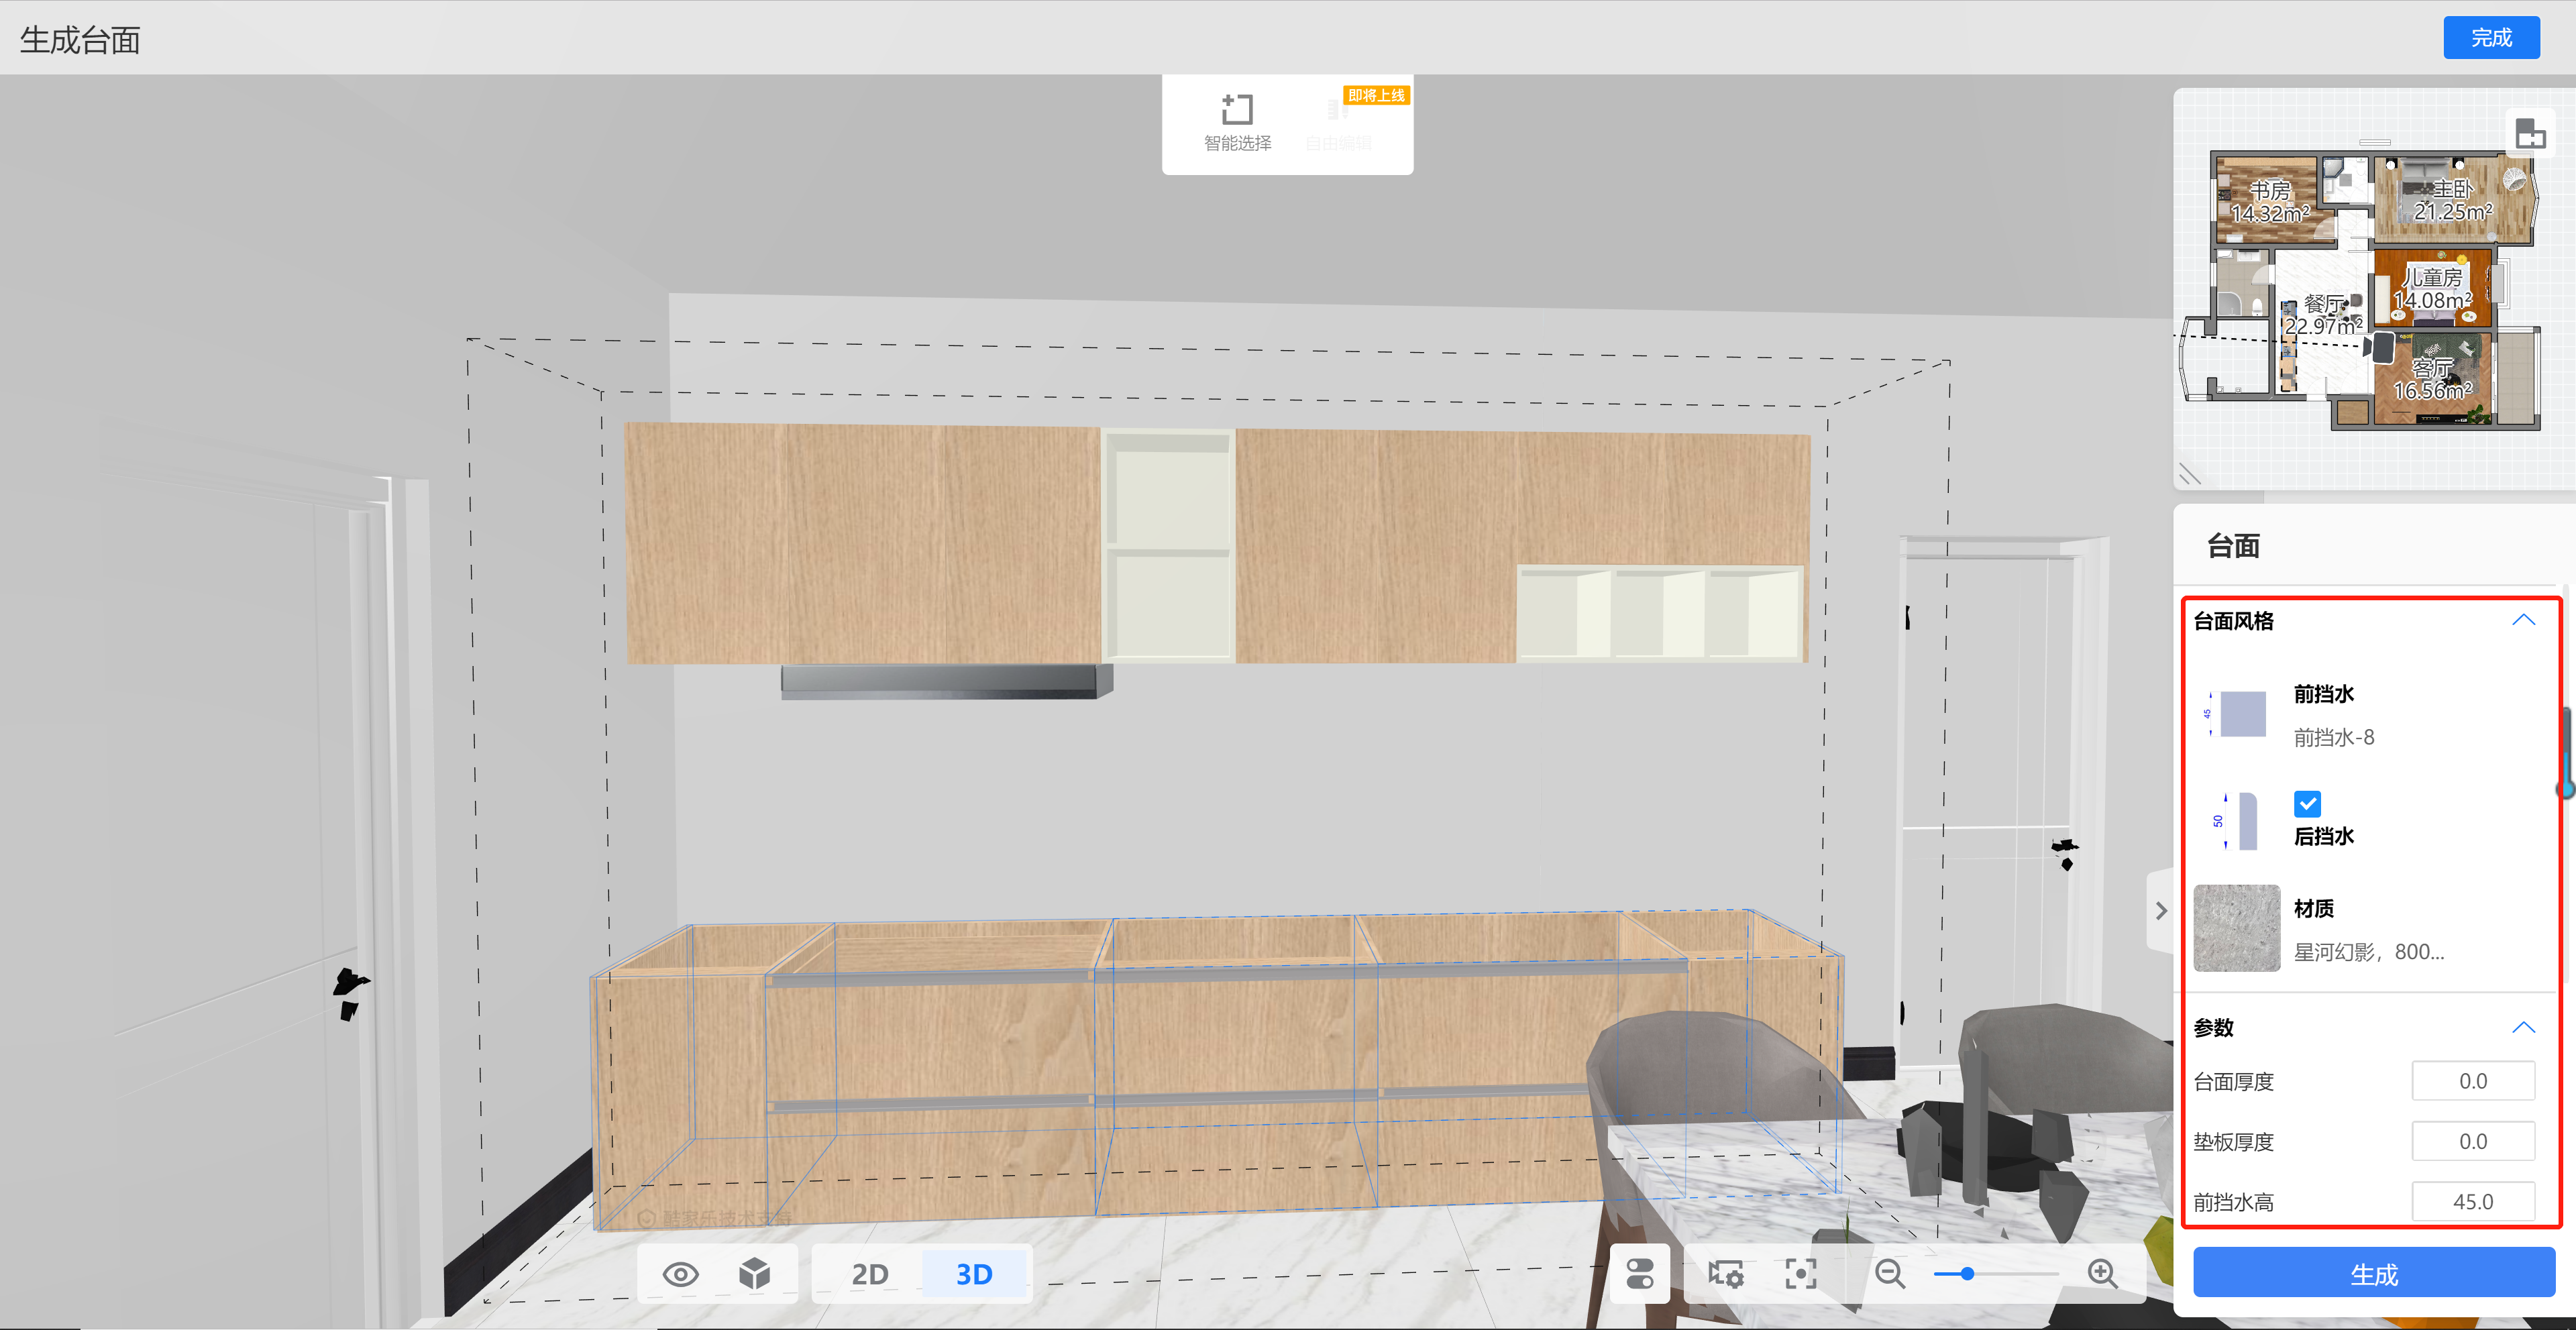The image size is (2576, 1330).
Task: Collapse the 台面风格 section
Action: tap(2524, 620)
